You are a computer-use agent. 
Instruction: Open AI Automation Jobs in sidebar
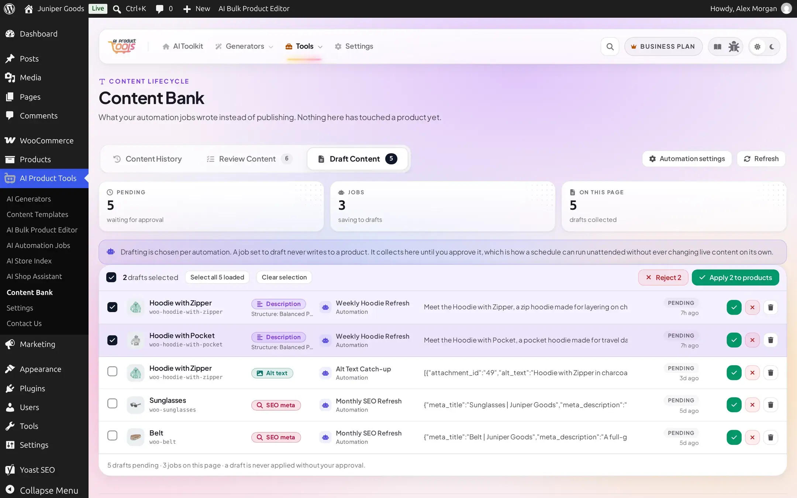(x=38, y=245)
